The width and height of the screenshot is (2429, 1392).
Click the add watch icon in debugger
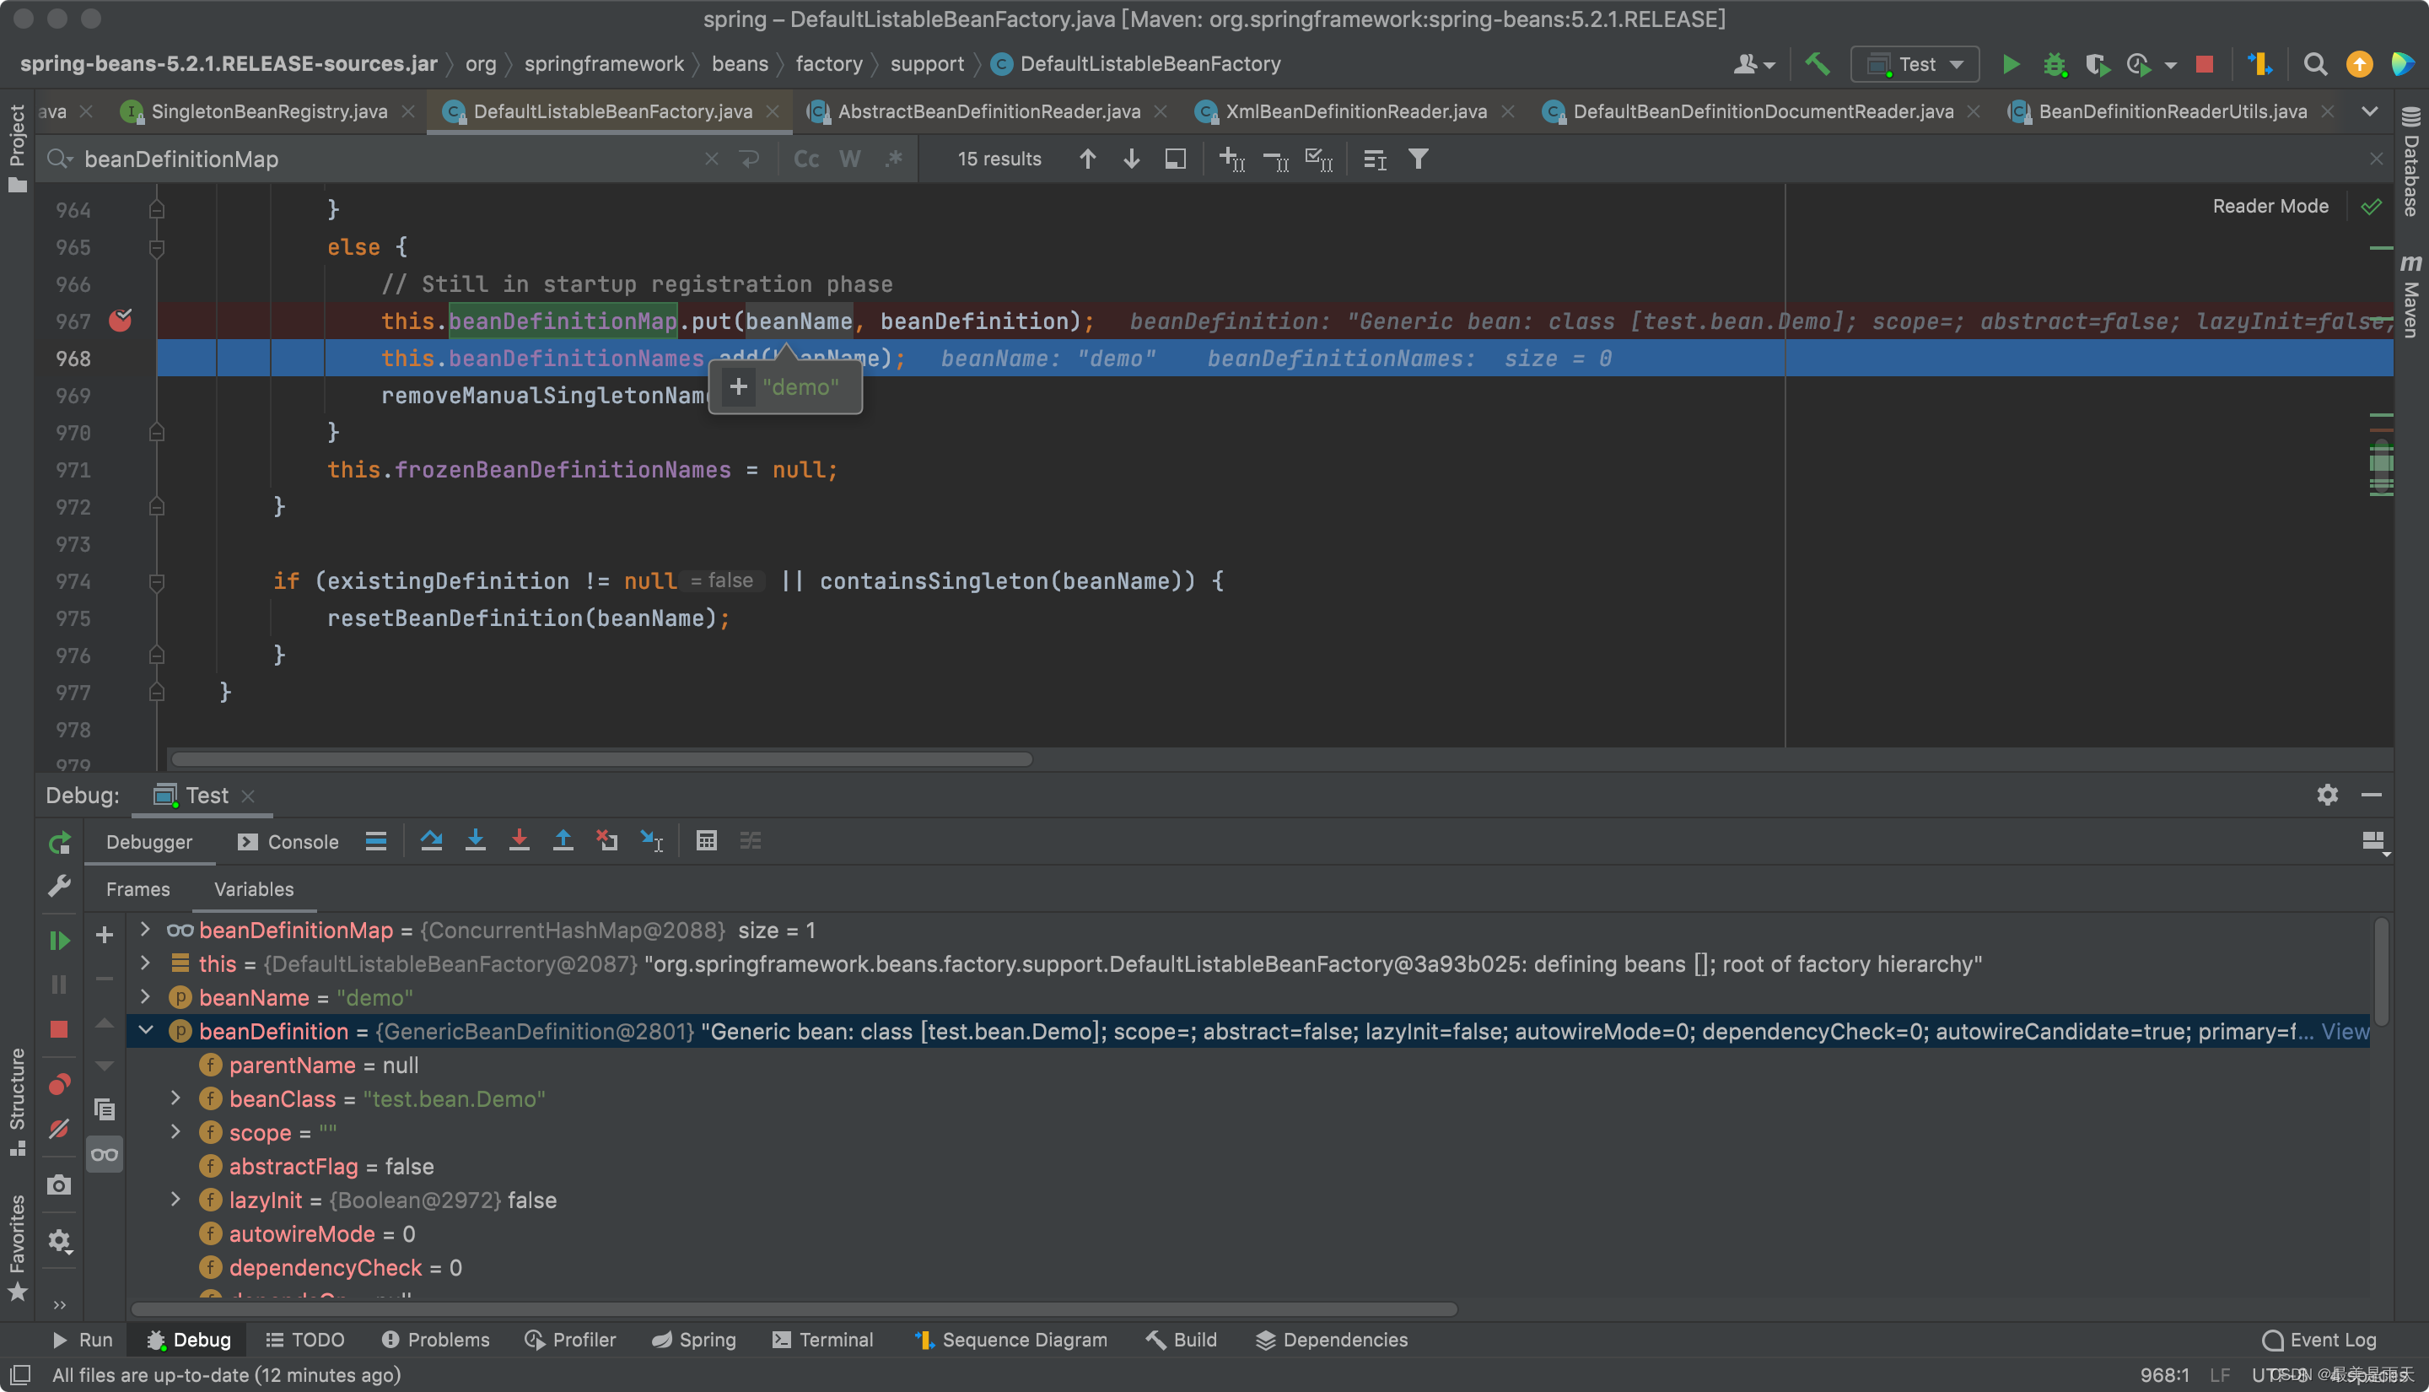point(104,931)
